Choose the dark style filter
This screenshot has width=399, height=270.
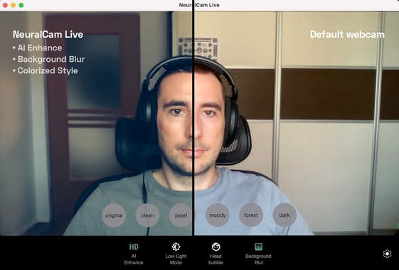[284, 215]
